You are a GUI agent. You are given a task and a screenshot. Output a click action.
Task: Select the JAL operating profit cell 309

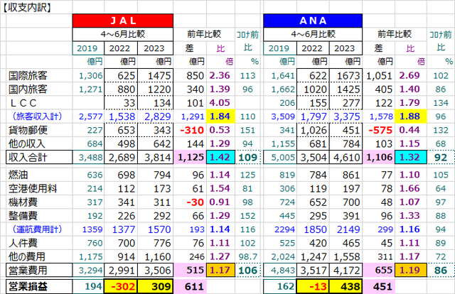(x=156, y=286)
